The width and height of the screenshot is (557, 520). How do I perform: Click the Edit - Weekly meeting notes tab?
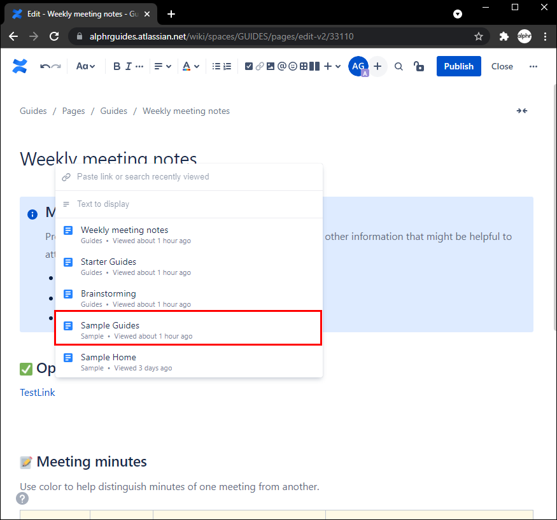pos(80,14)
